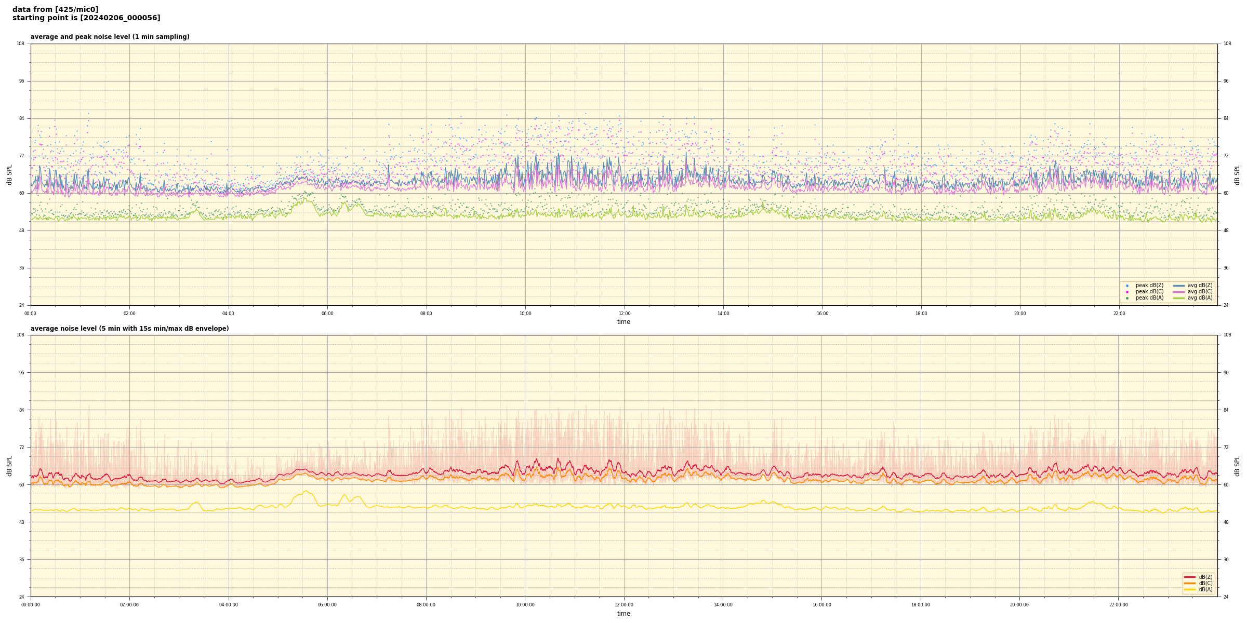Click left 'dB SPL' label of bottom chart
Viewport: 1247px width, 623px height.
click(x=9, y=466)
